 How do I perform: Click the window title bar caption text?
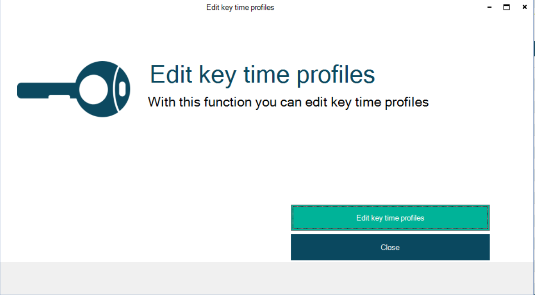click(x=240, y=7)
